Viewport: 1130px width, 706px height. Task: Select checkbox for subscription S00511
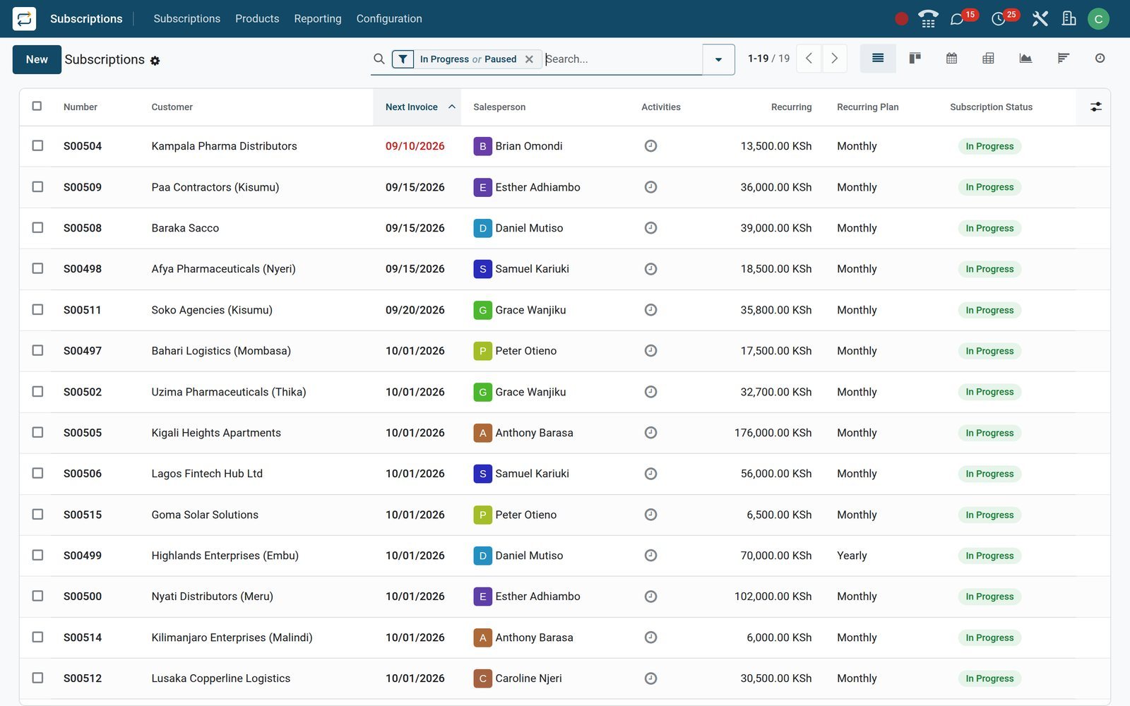click(x=37, y=309)
